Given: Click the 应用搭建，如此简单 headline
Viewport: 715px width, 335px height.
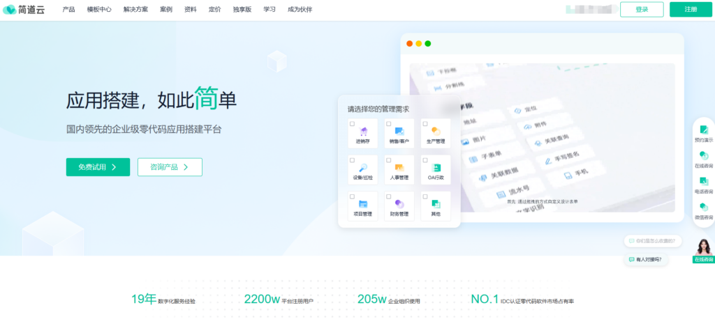Looking at the screenshot, I should click(152, 100).
